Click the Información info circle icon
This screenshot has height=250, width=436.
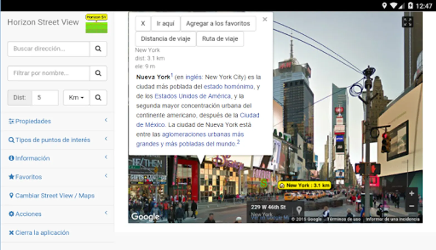[11, 158]
